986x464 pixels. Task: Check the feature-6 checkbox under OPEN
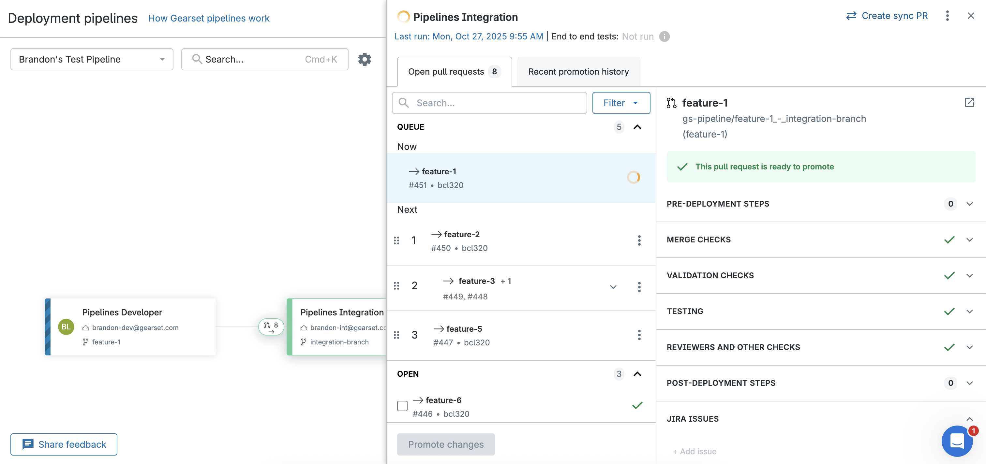tap(402, 405)
